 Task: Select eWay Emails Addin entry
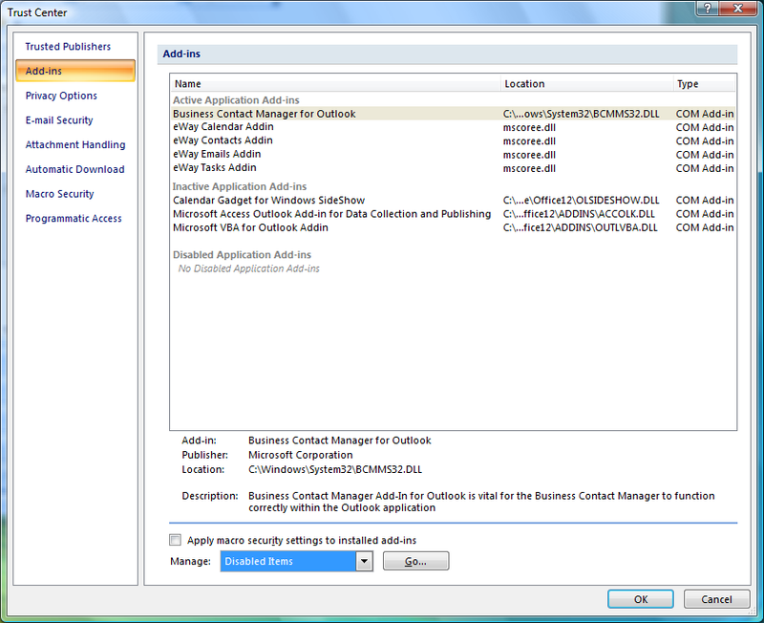tap(453, 155)
